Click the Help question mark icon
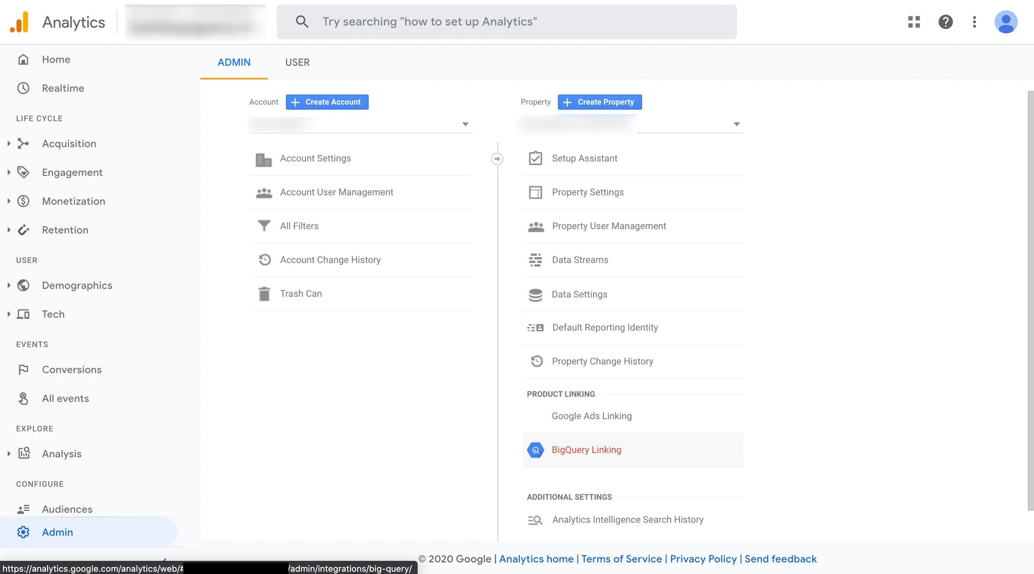Viewport: 1034px width, 574px height. point(946,22)
